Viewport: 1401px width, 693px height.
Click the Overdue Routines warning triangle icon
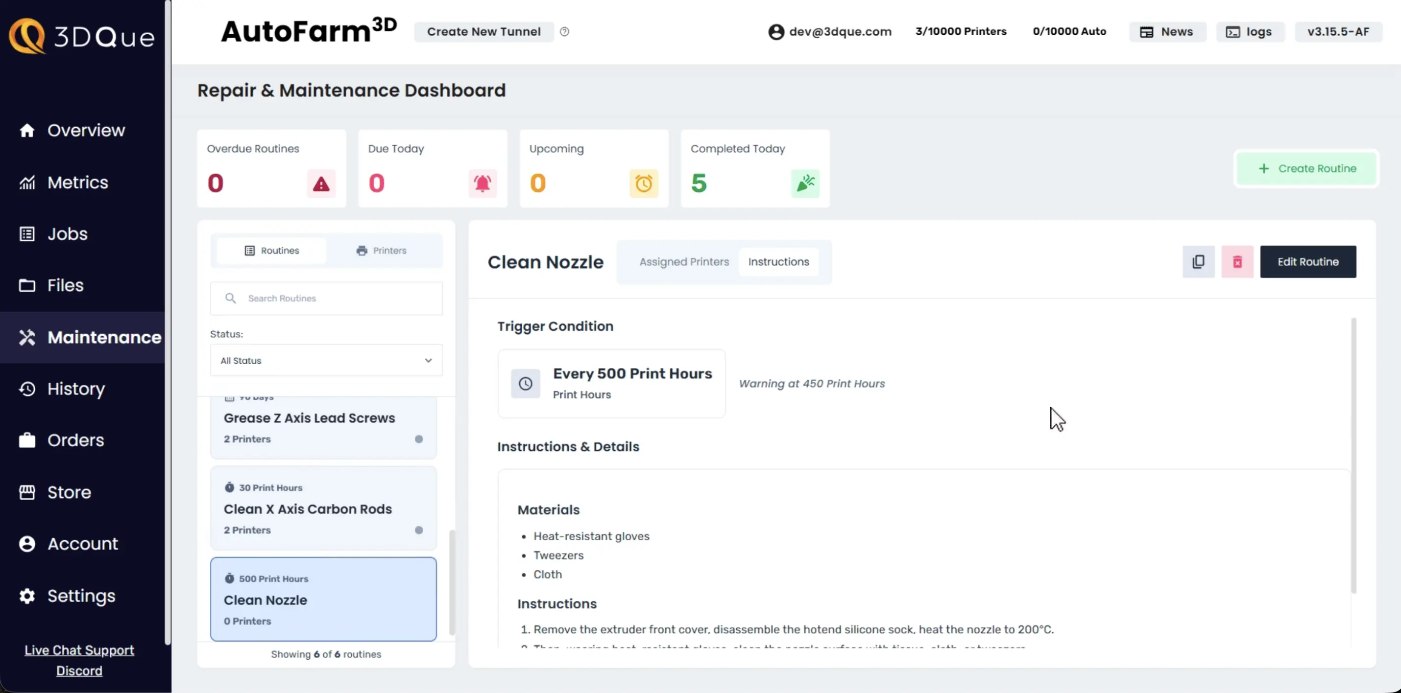point(321,184)
